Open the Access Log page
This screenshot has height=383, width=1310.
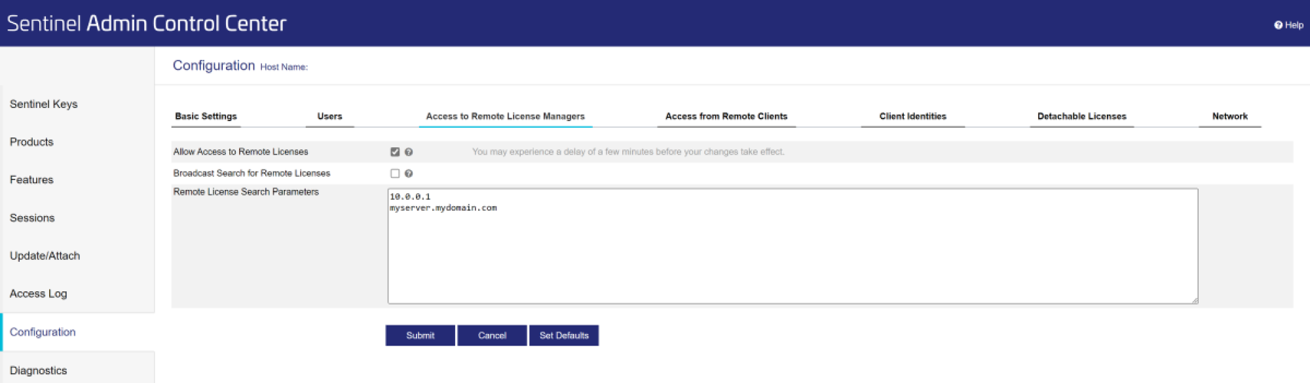(39, 294)
